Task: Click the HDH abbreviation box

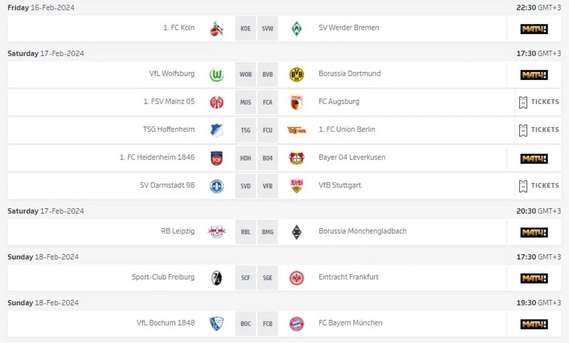Action: [x=246, y=158]
